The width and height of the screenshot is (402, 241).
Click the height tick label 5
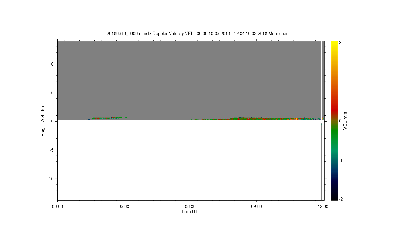pyautogui.click(x=53, y=93)
